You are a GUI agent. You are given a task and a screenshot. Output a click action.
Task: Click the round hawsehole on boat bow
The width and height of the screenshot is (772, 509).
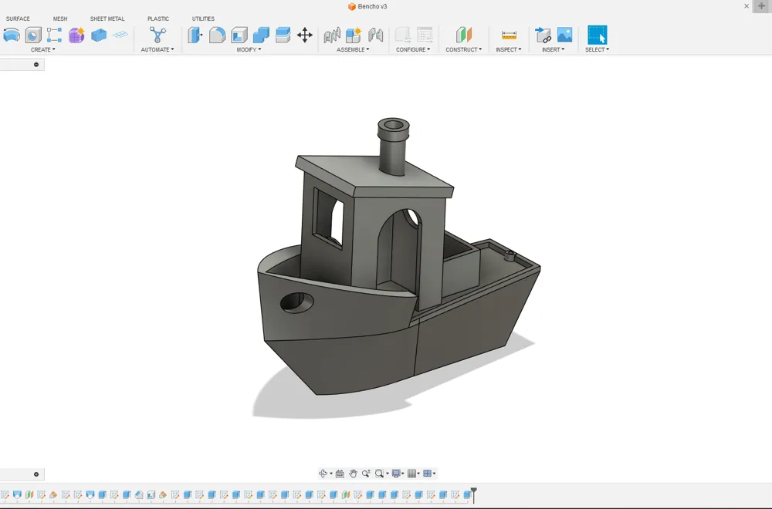coord(296,302)
